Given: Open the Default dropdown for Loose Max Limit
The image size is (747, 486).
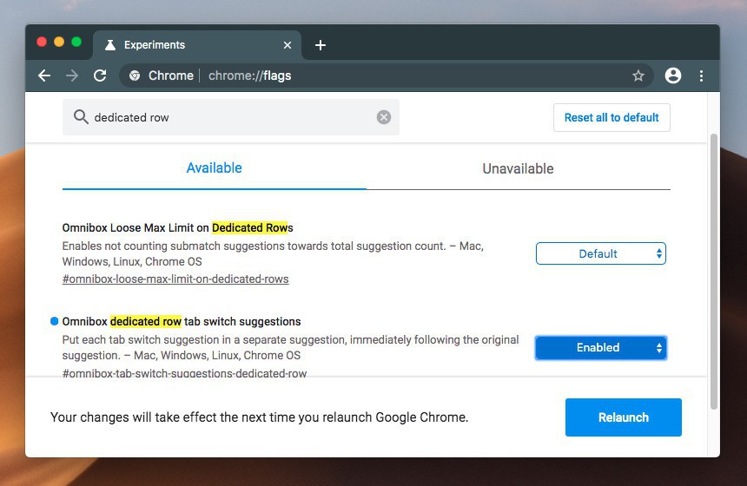Looking at the screenshot, I should click(601, 253).
